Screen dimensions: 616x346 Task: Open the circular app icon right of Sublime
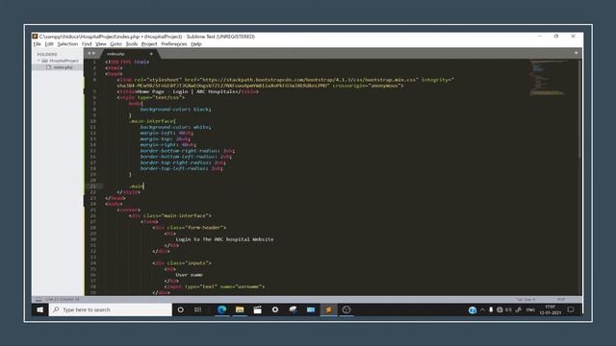click(x=346, y=309)
